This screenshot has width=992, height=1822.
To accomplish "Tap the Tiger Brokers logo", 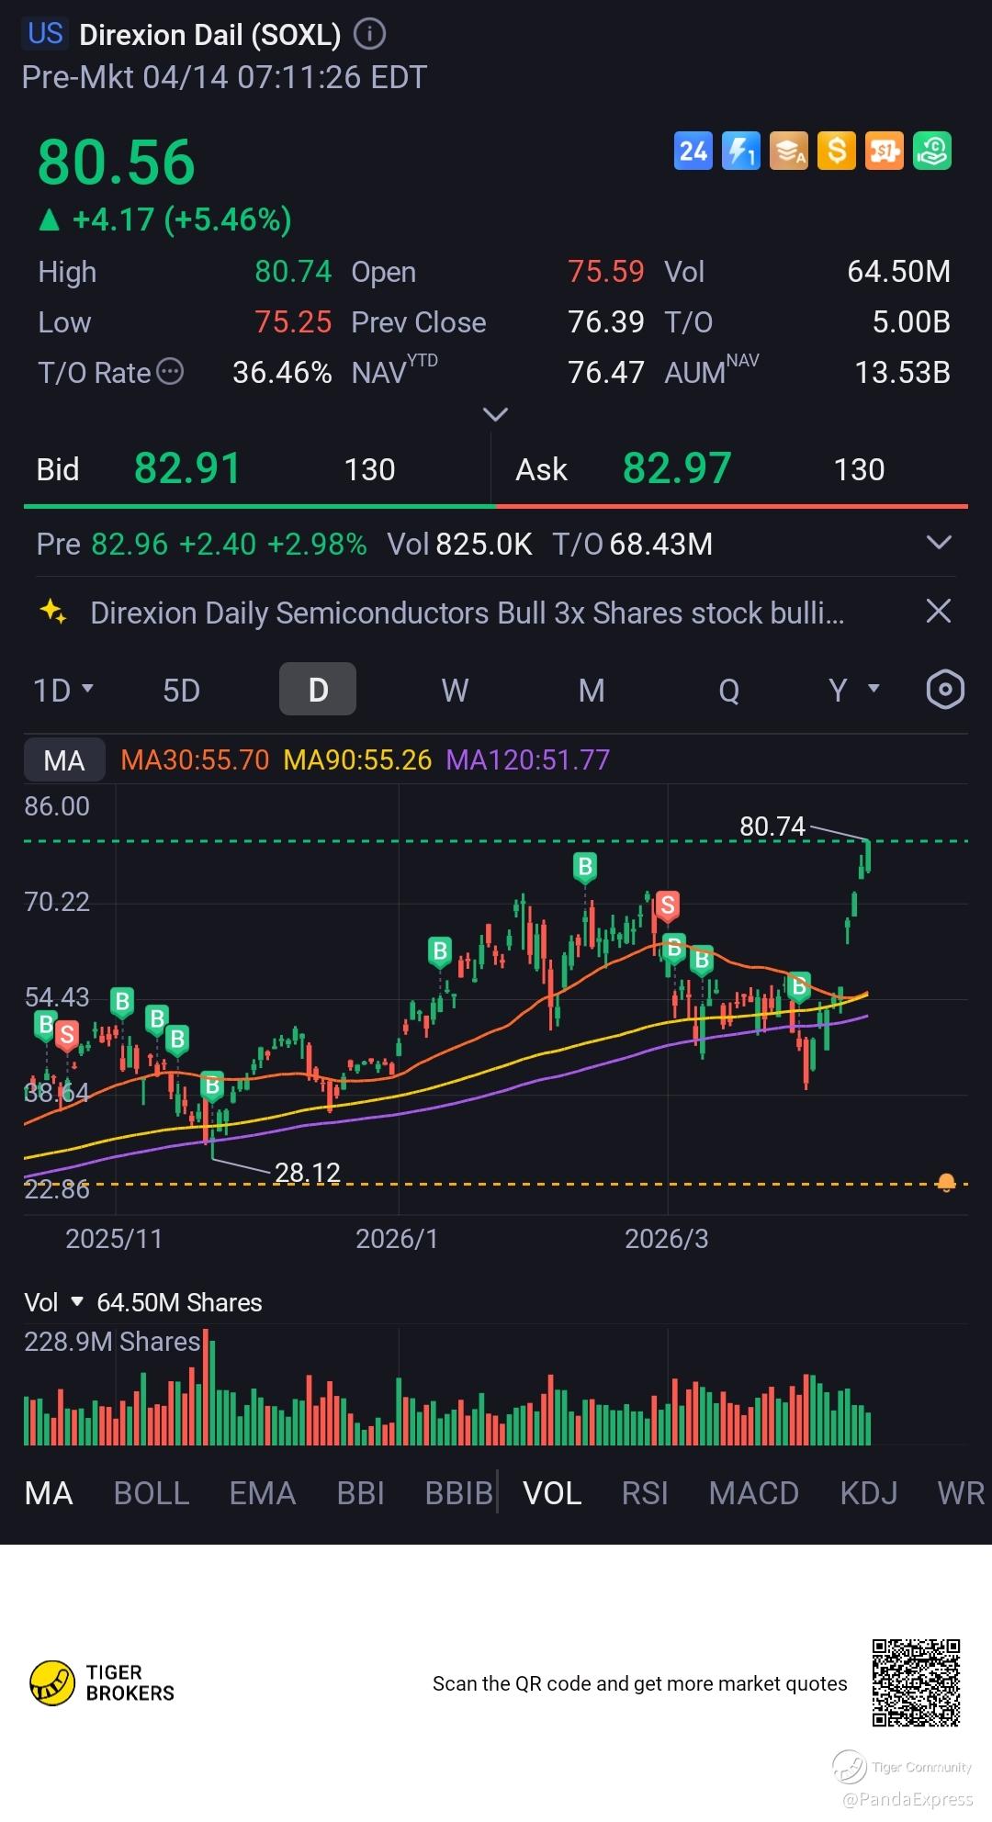I will coord(102,1682).
